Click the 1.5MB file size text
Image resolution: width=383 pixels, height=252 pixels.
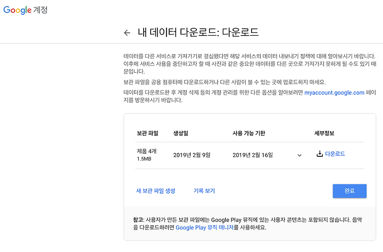click(144, 159)
